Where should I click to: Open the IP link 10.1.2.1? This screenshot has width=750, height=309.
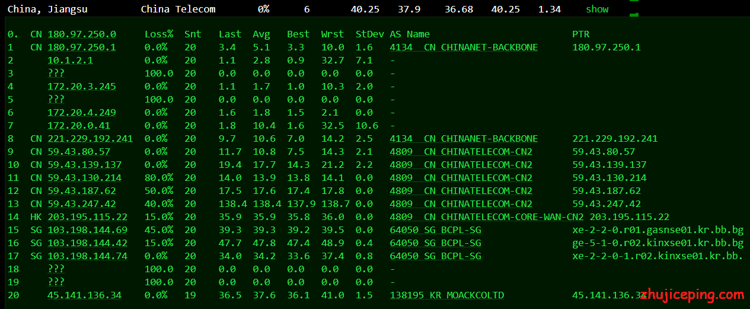pos(70,60)
